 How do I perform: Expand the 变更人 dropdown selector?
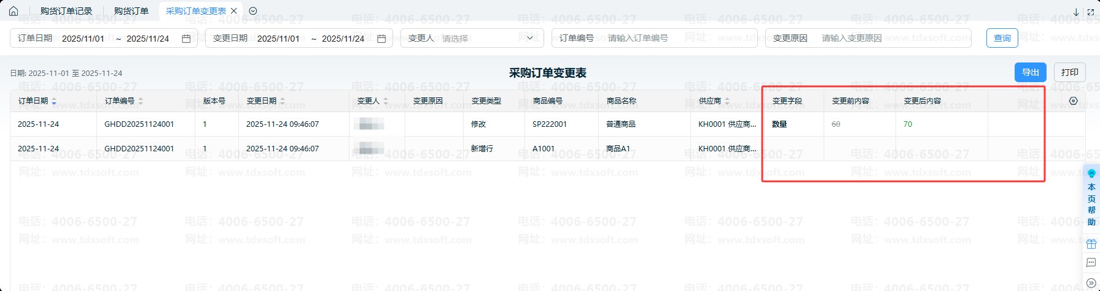(x=472, y=38)
